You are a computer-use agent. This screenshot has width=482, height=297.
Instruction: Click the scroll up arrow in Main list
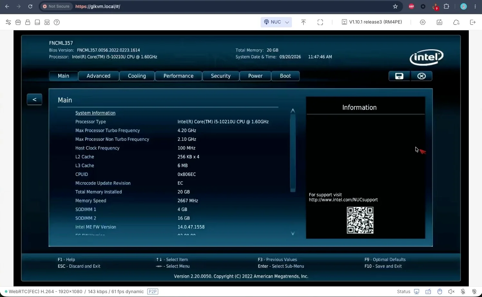tap(293, 111)
